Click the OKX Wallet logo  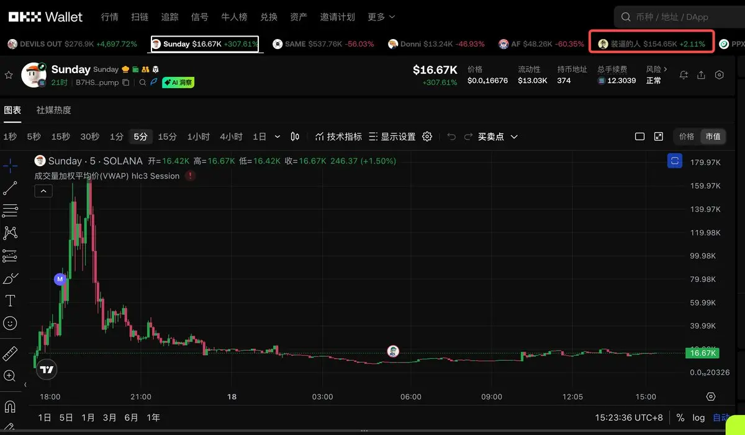(x=45, y=17)
